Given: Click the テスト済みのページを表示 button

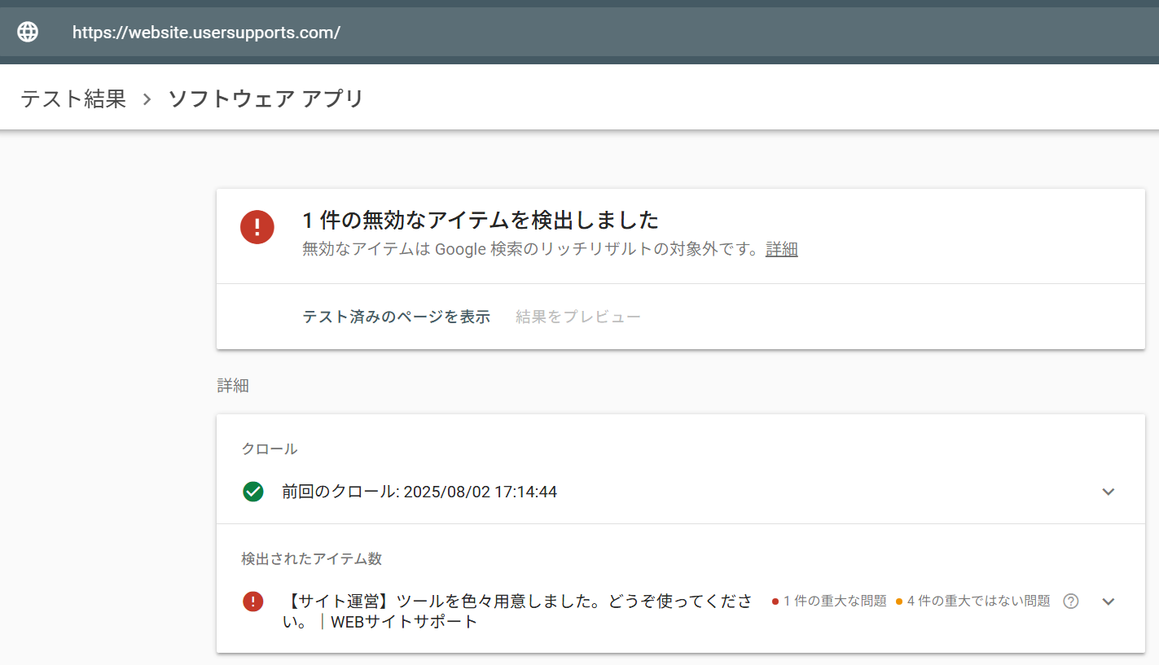Looking at the screenshot, I should (396, 317).
